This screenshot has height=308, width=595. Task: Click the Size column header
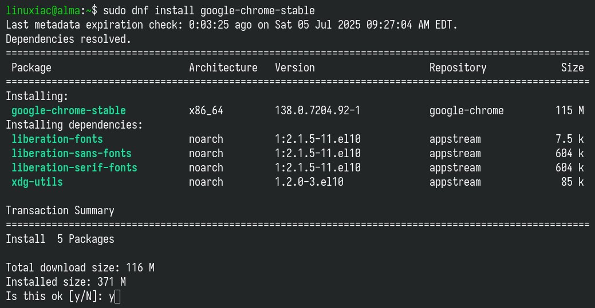coord(572,67)
